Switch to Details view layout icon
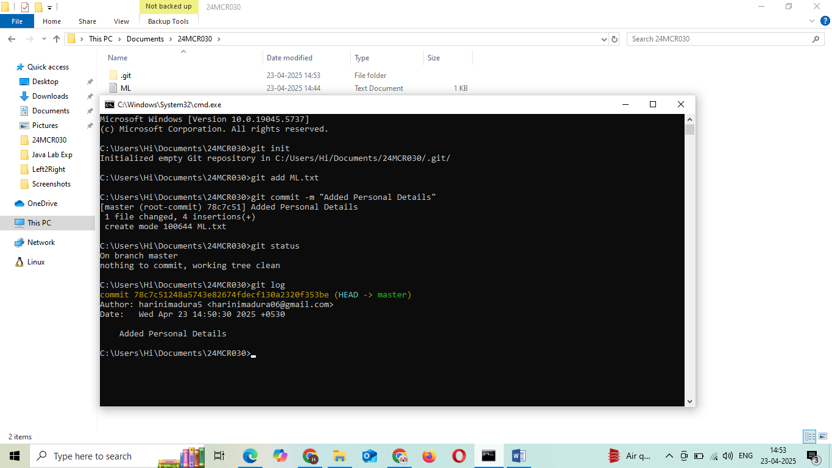 coord(809,436)
